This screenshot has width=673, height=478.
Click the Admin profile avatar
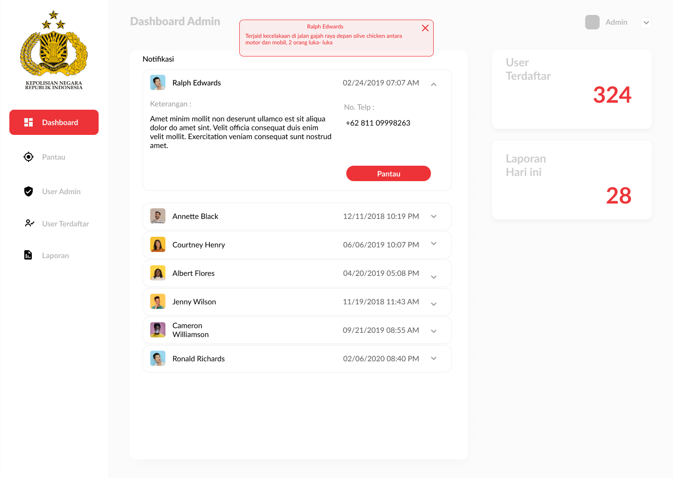pos(592,22)
